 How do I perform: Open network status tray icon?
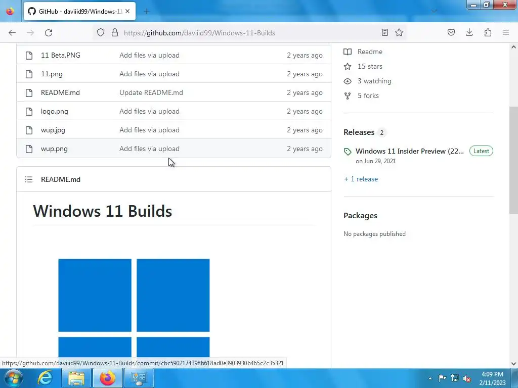pos(455,378)
